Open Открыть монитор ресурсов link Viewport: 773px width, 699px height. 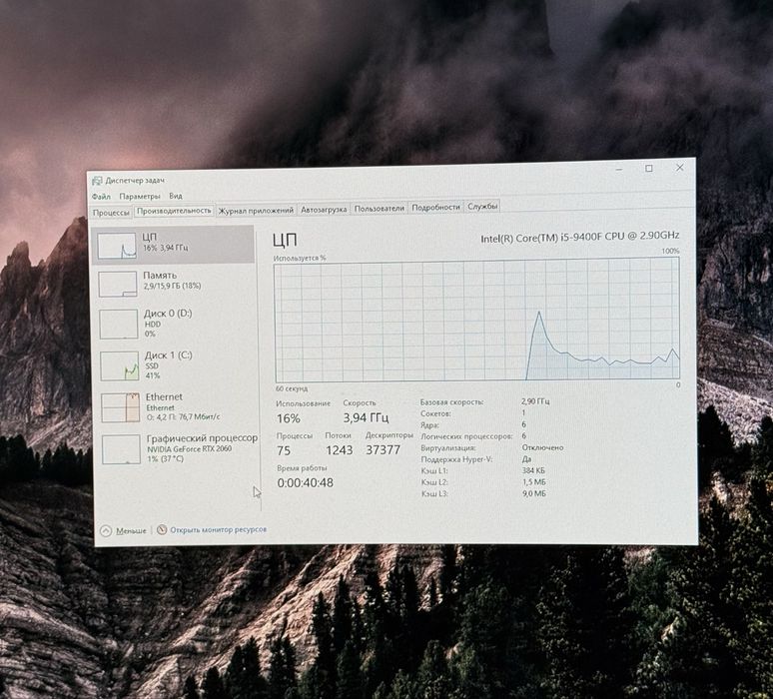(219, 529)
